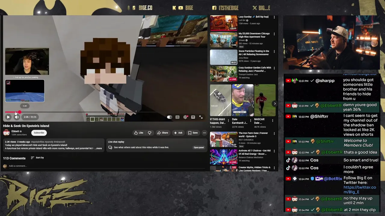Open the Downtown Chicago apartment tour thumbnail

click(223, 40)
